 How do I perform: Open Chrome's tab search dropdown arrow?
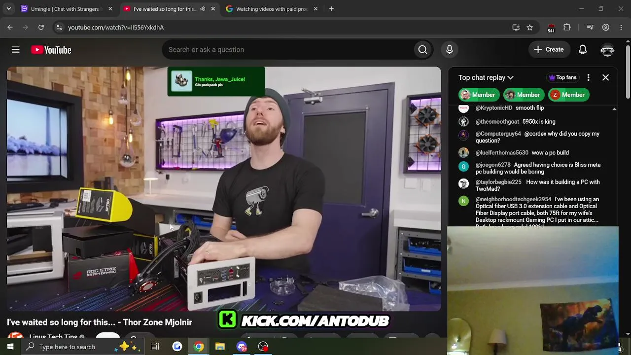tap(8, 9)
